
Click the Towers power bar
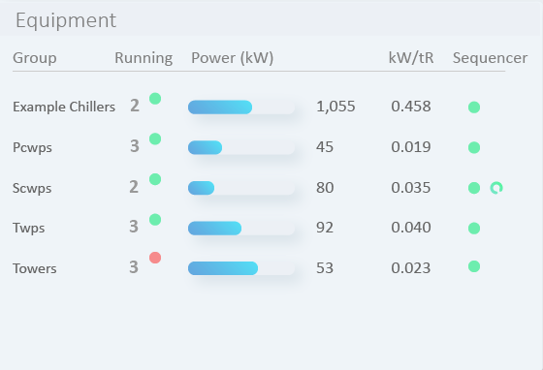coord(241,268)
